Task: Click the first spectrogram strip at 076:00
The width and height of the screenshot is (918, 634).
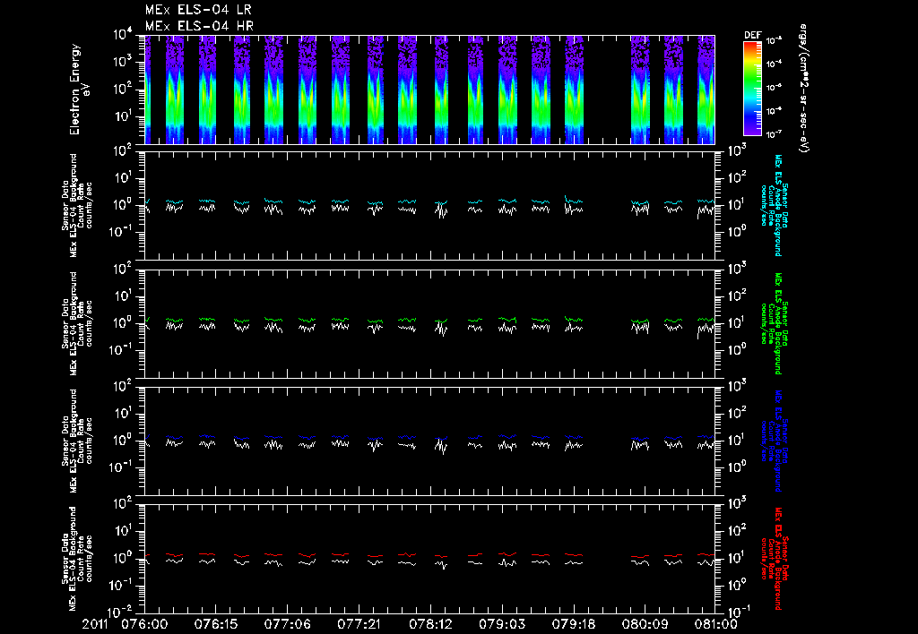Action: click(148, 90)
